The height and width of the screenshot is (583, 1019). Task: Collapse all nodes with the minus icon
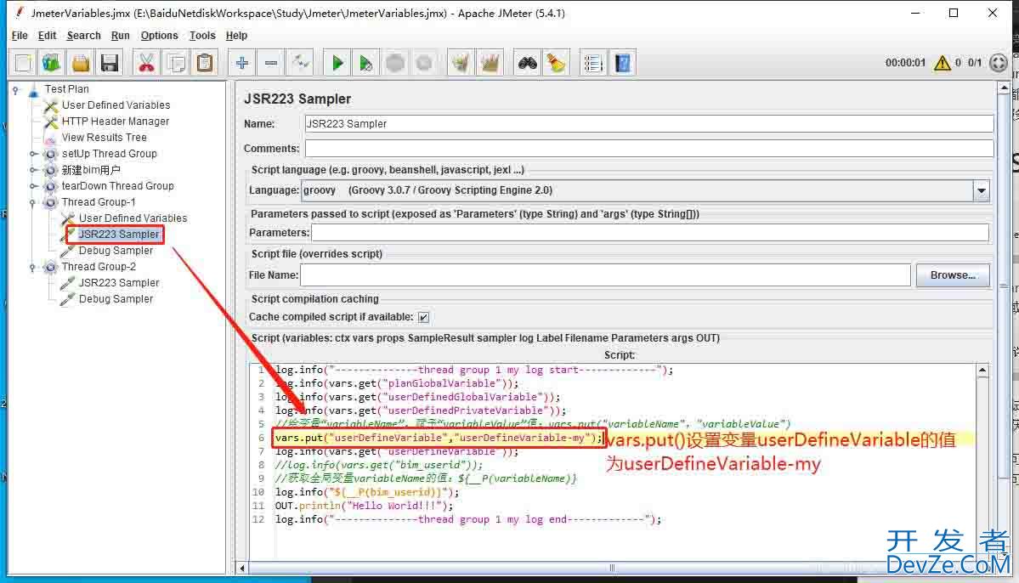271,63
